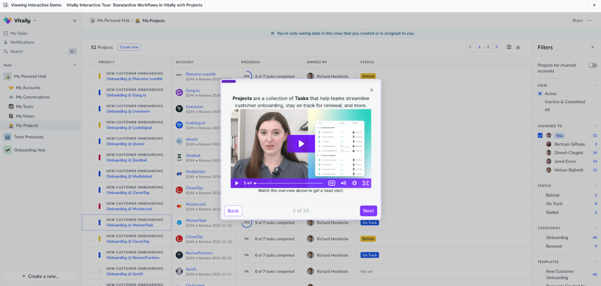Image resolution: width=601 pixels, height=286 pixels.
Task: Uncheck the You assignee checkbox
Action: (540, 136)
